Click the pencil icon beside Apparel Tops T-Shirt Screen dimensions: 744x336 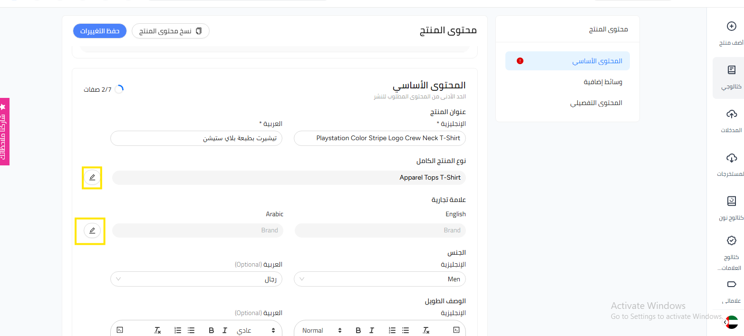tap(92, 178)
